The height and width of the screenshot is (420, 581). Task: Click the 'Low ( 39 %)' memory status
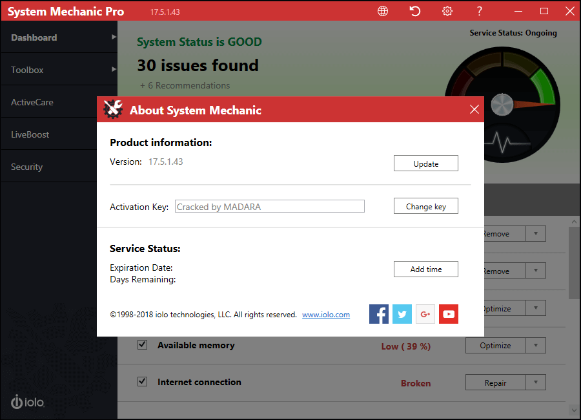[406, 346]
